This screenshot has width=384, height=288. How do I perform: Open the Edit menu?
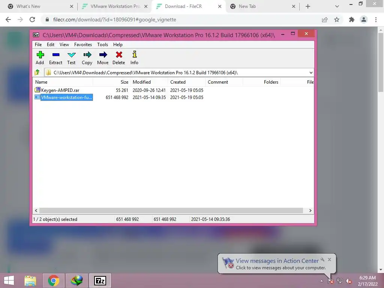tap(51, 45)
